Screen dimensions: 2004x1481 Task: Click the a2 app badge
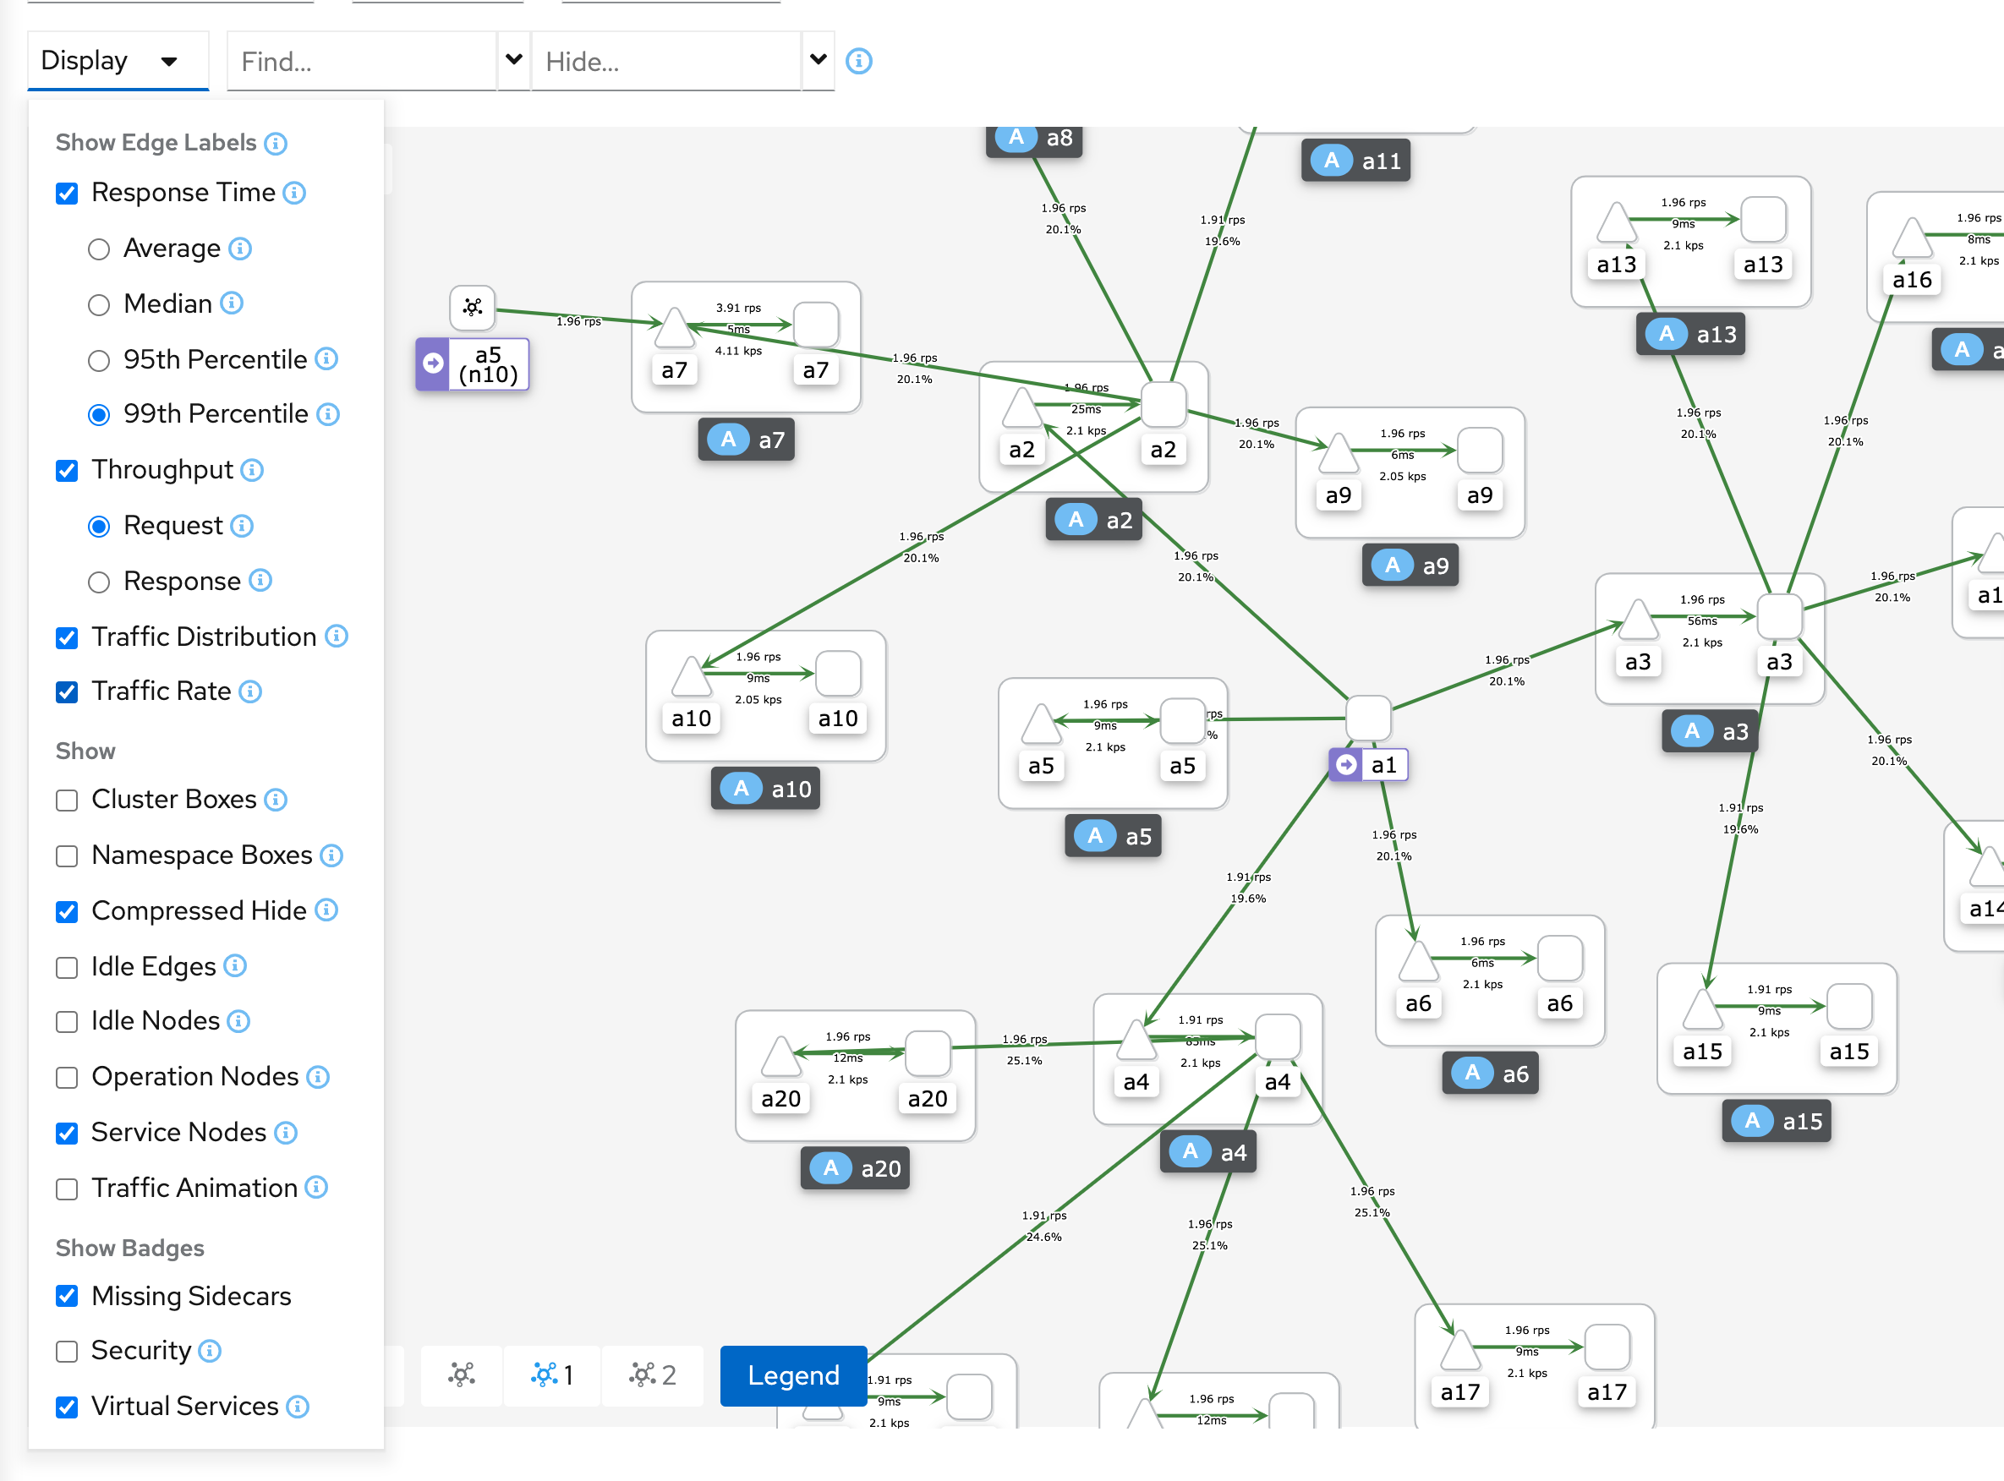tap(1094, 519)
